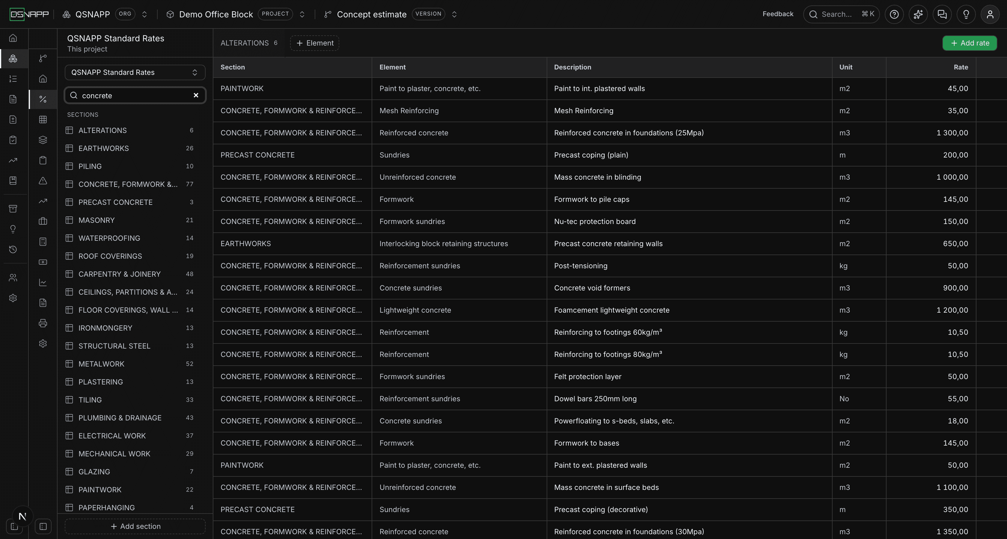
Task: Open the stacked layers icon in sidebar
Action: pyautogui.click(x=43, y=140)
